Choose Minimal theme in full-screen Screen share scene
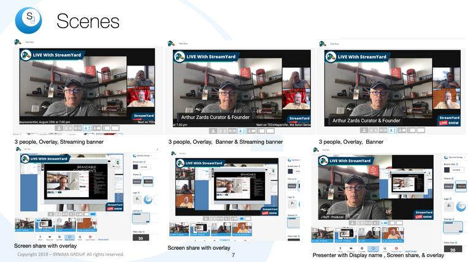468x262 pixels. click(148, 181)
